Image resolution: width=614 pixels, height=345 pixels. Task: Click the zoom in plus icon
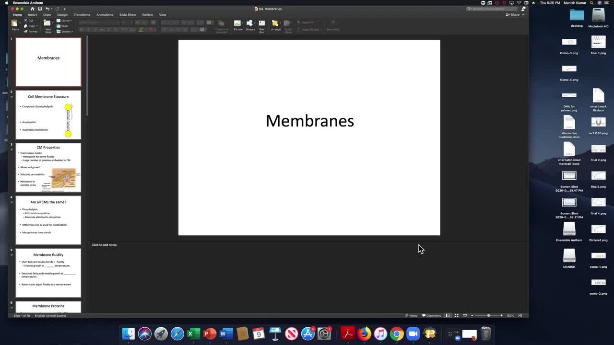pyautogui.click(x=501, y=315)
